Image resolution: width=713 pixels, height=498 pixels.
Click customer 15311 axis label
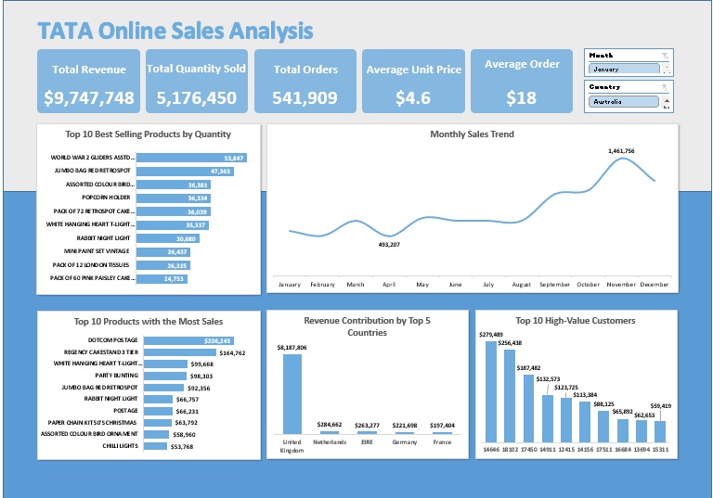pyautogui.click(x=660, y=450)
